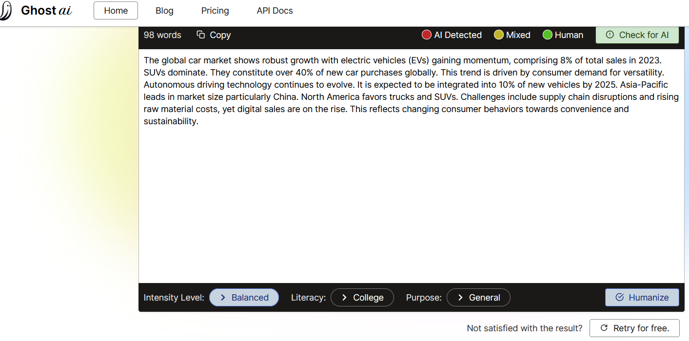This screenshot has width=689, height=341.
Task: Click the refresh icon on Retry for free
Action: coord(604,328)
